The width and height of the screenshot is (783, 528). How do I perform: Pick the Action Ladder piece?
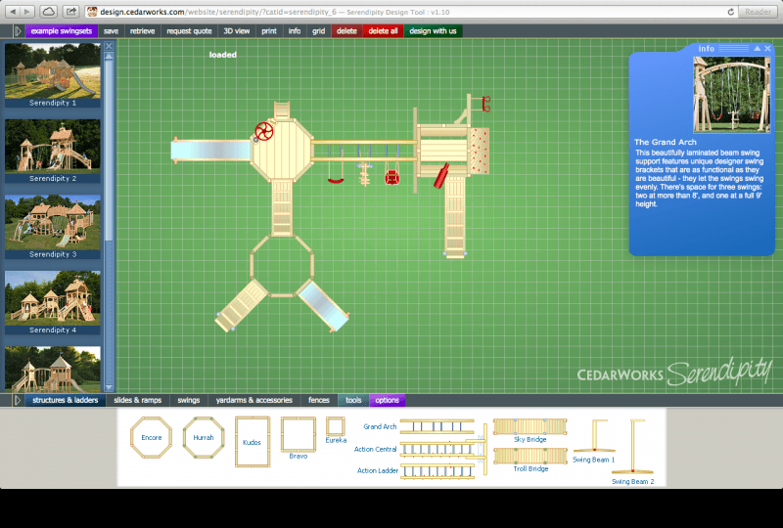pyautogui.click(x=437, y=470)
